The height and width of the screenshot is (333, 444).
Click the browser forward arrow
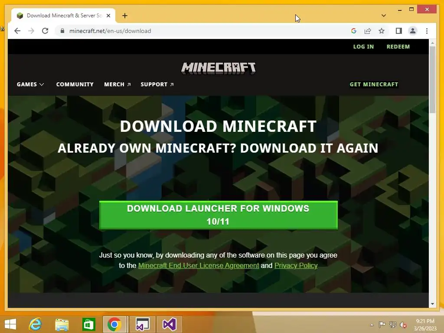click(x=31, y=31)
